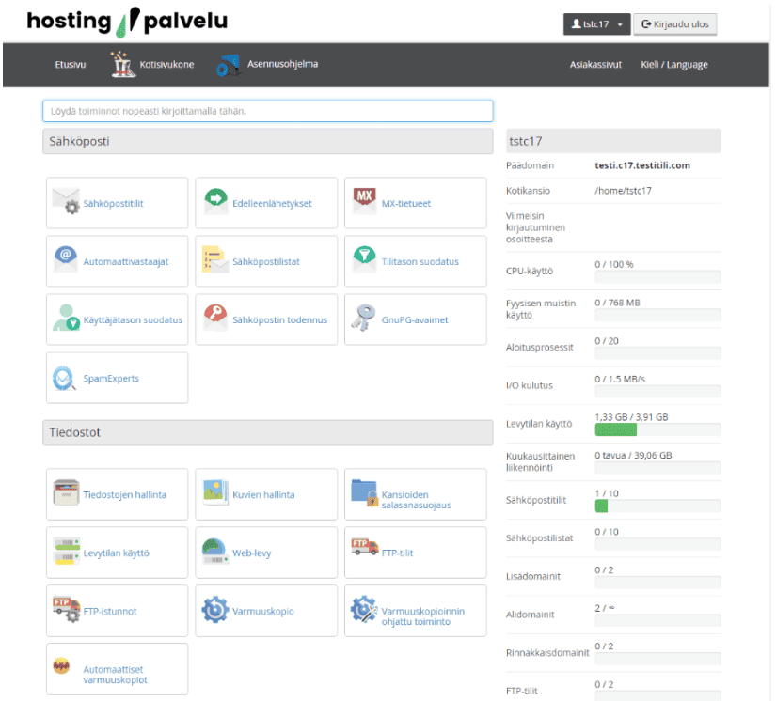Image resolution: width=776 pixels, height=701 pixels.
Task: Open the FTP-tilit truck icon
Action: 365,547
